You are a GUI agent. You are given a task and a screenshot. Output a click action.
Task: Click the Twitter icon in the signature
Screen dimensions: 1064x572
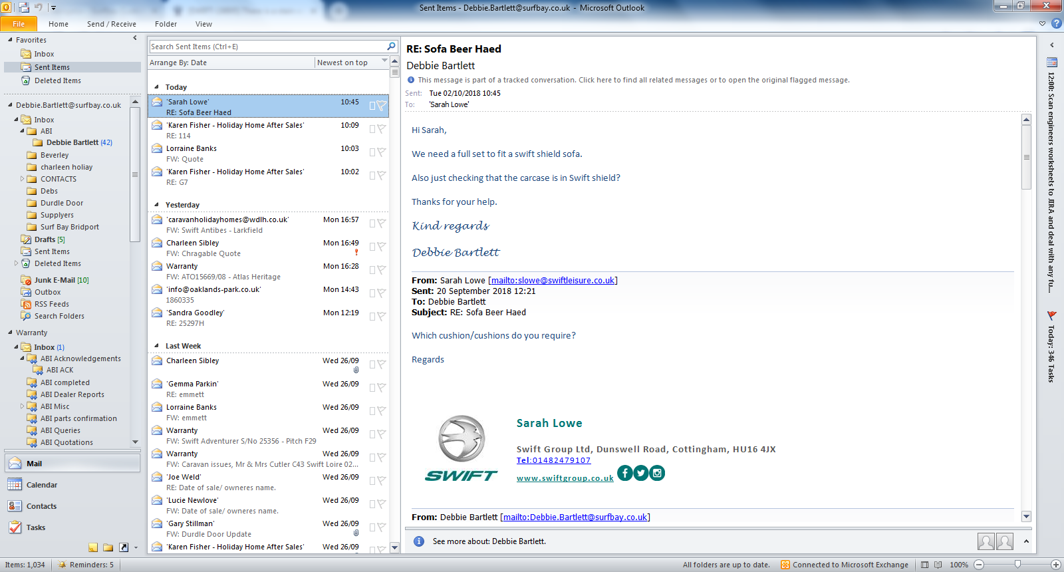coord(641,473)
